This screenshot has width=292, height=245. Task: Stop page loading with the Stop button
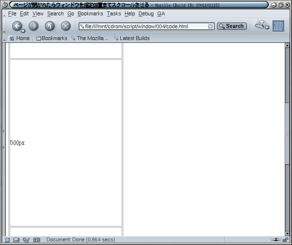[66, 26]
